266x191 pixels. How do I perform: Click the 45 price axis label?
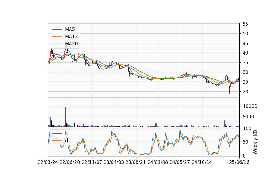(x=245, y=43)
